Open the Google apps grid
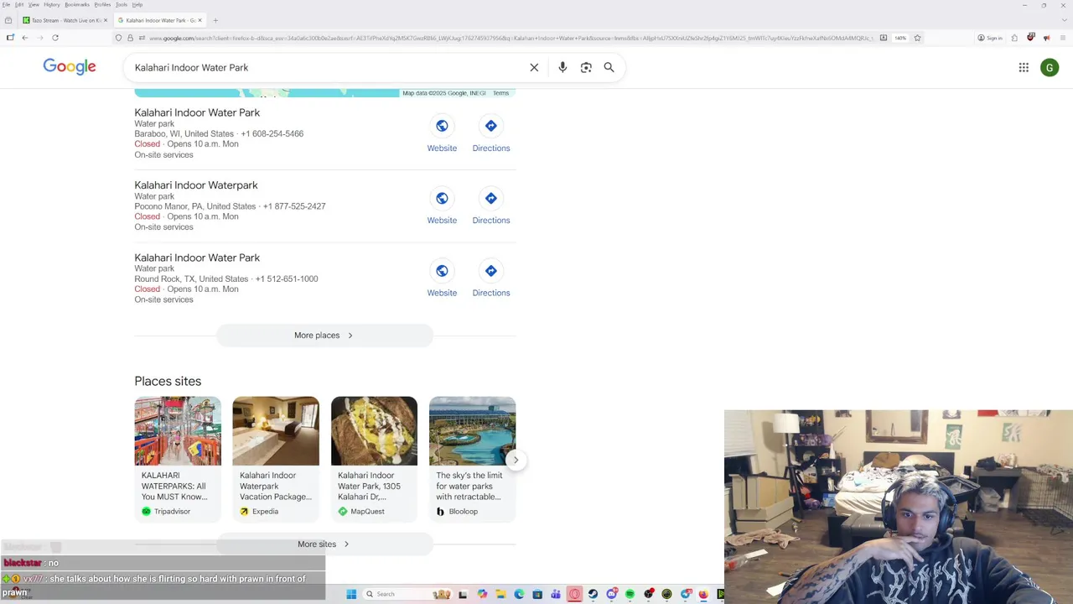1073x604 pixels. pos(1024,67)
